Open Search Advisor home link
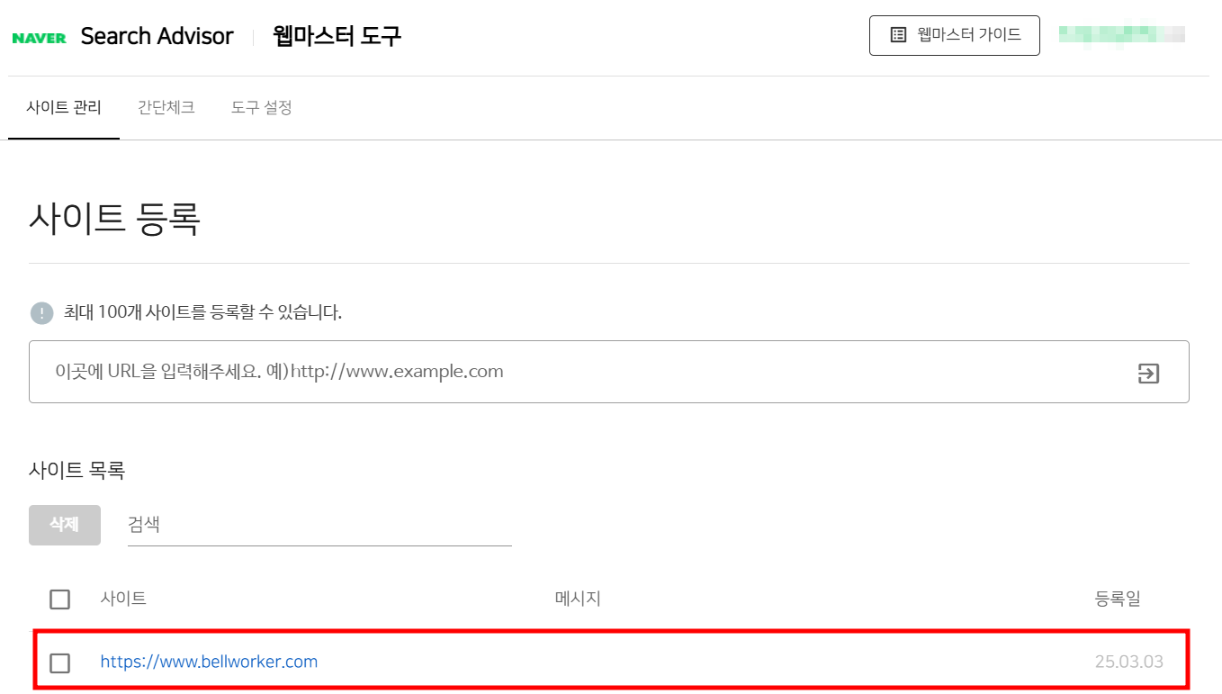The width and height of the screenshot is (1222, 694). coord(157,36)
